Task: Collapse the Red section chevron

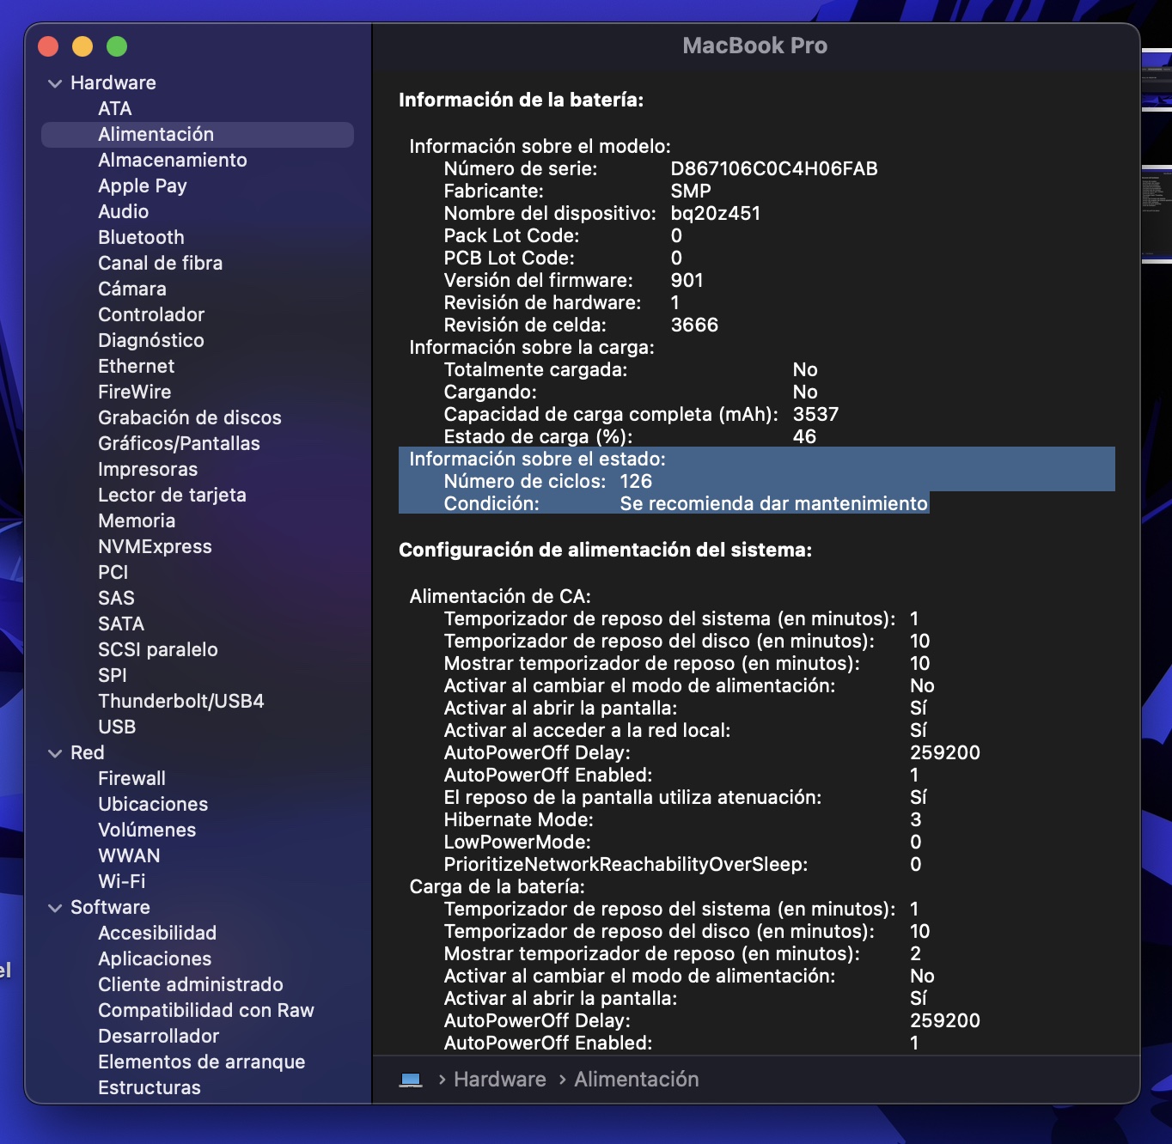Action: click(55, 753)
